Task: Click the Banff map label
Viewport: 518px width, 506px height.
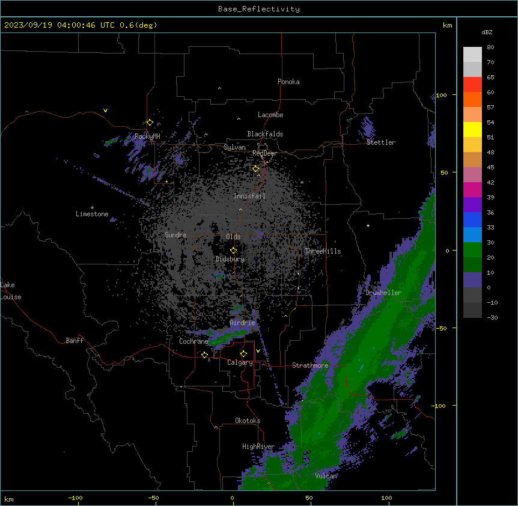Action: pos(75,341)
